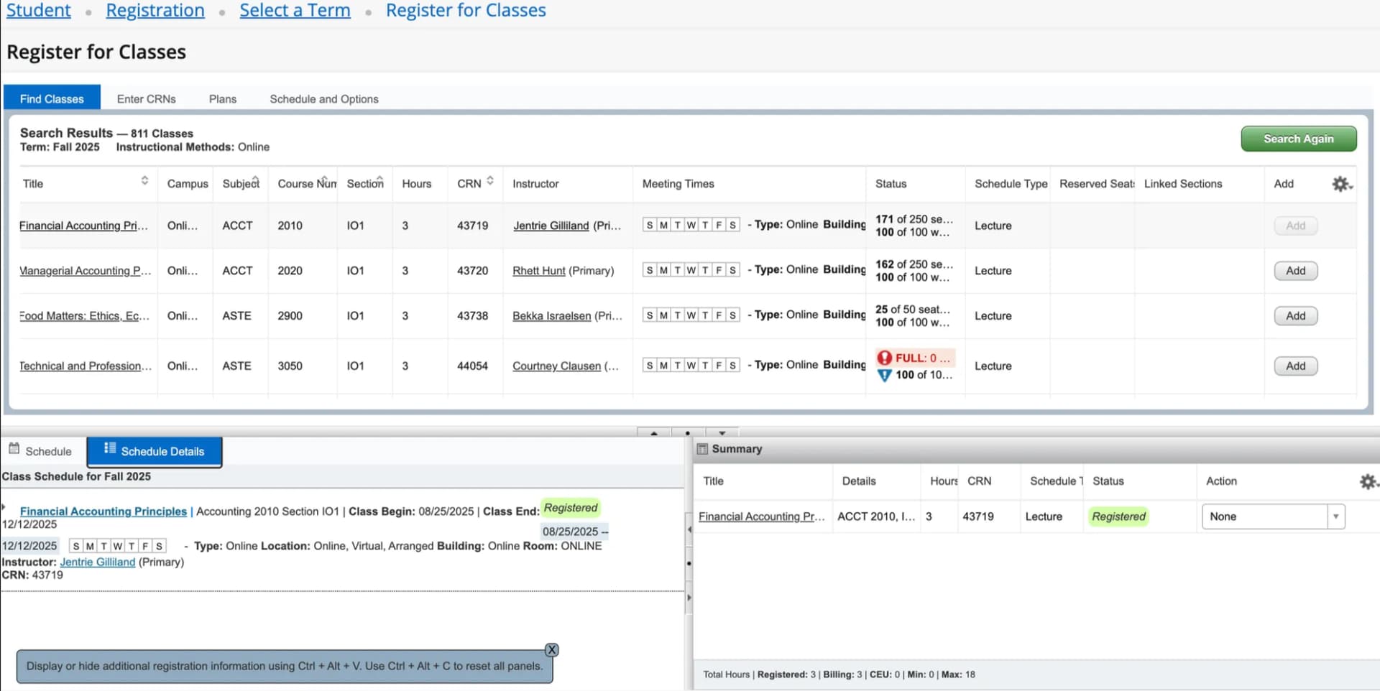Open the search results column settings gear

[x=1341, y=184]
